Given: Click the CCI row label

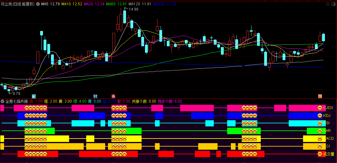Looking at the screenshot, I should (326, 146).
